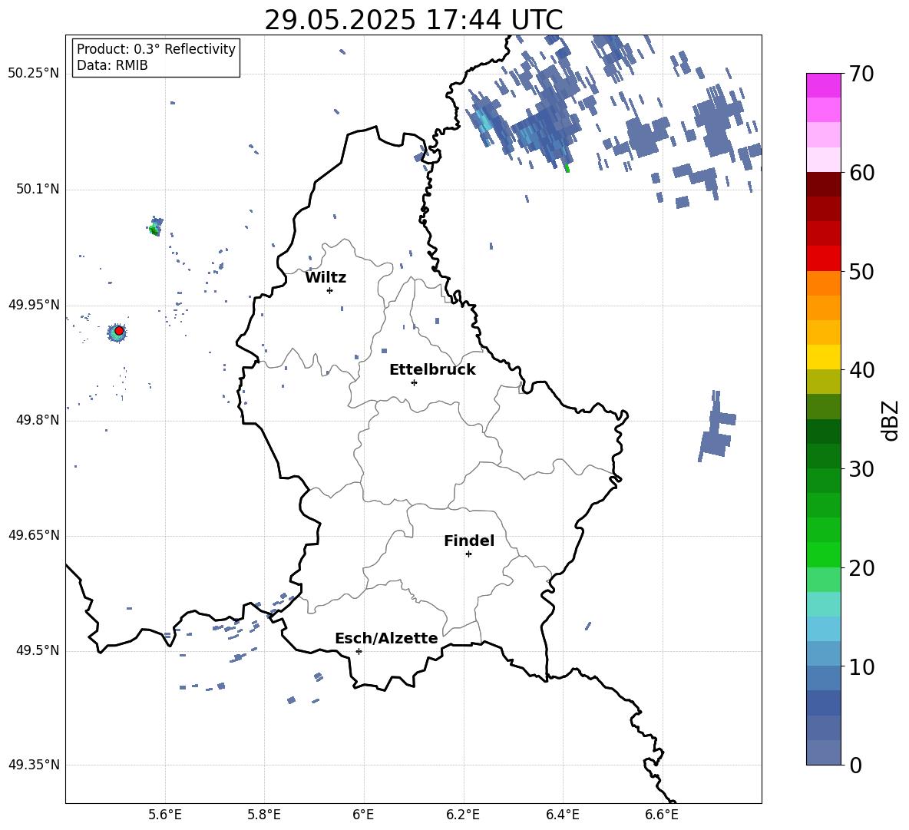Screen dimensions: 909x830
Task: Click the title '29.05.2025 17:44 UTC'
Action: pyautogui.click(x=413, y=20)
